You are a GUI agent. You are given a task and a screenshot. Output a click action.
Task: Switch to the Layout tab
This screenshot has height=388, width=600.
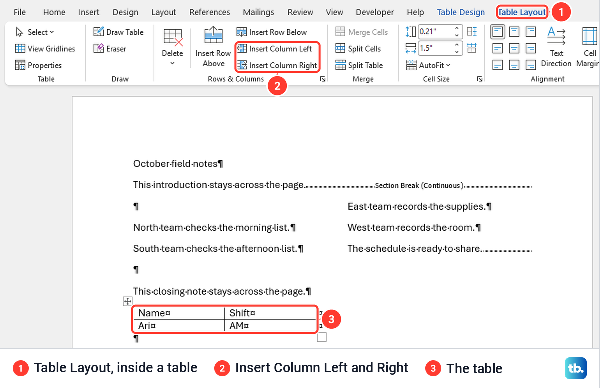(x=164, y=12)
